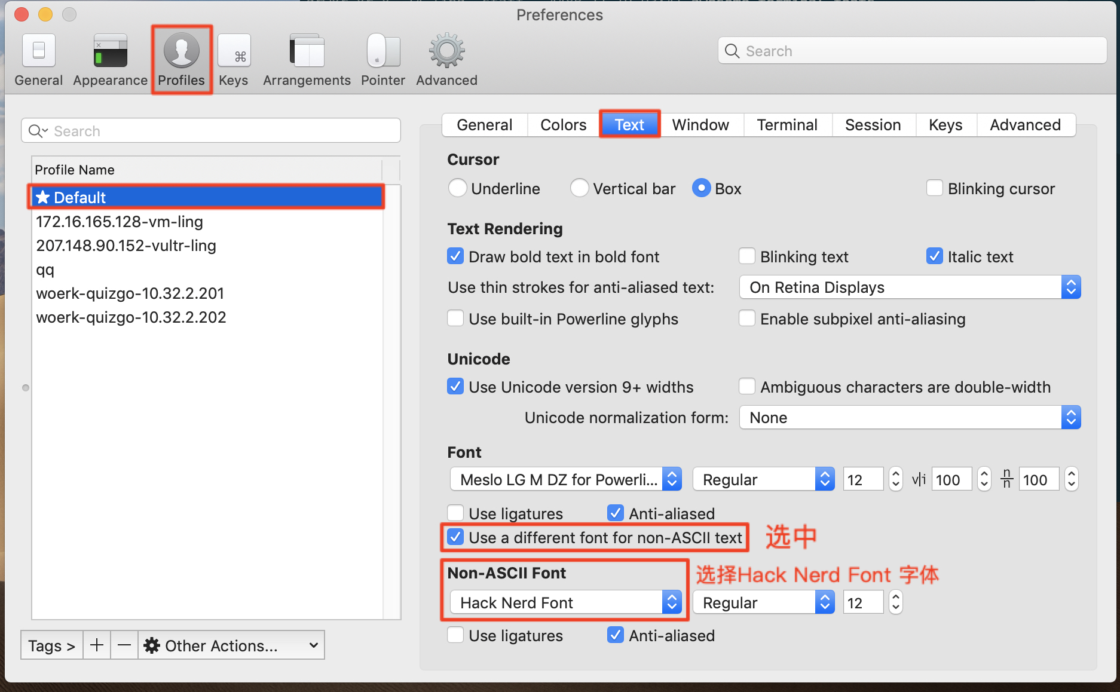This screenshot has width=1120, height=692.
Task: Switch to the Window tab
Action: click(x=700, y=125)
